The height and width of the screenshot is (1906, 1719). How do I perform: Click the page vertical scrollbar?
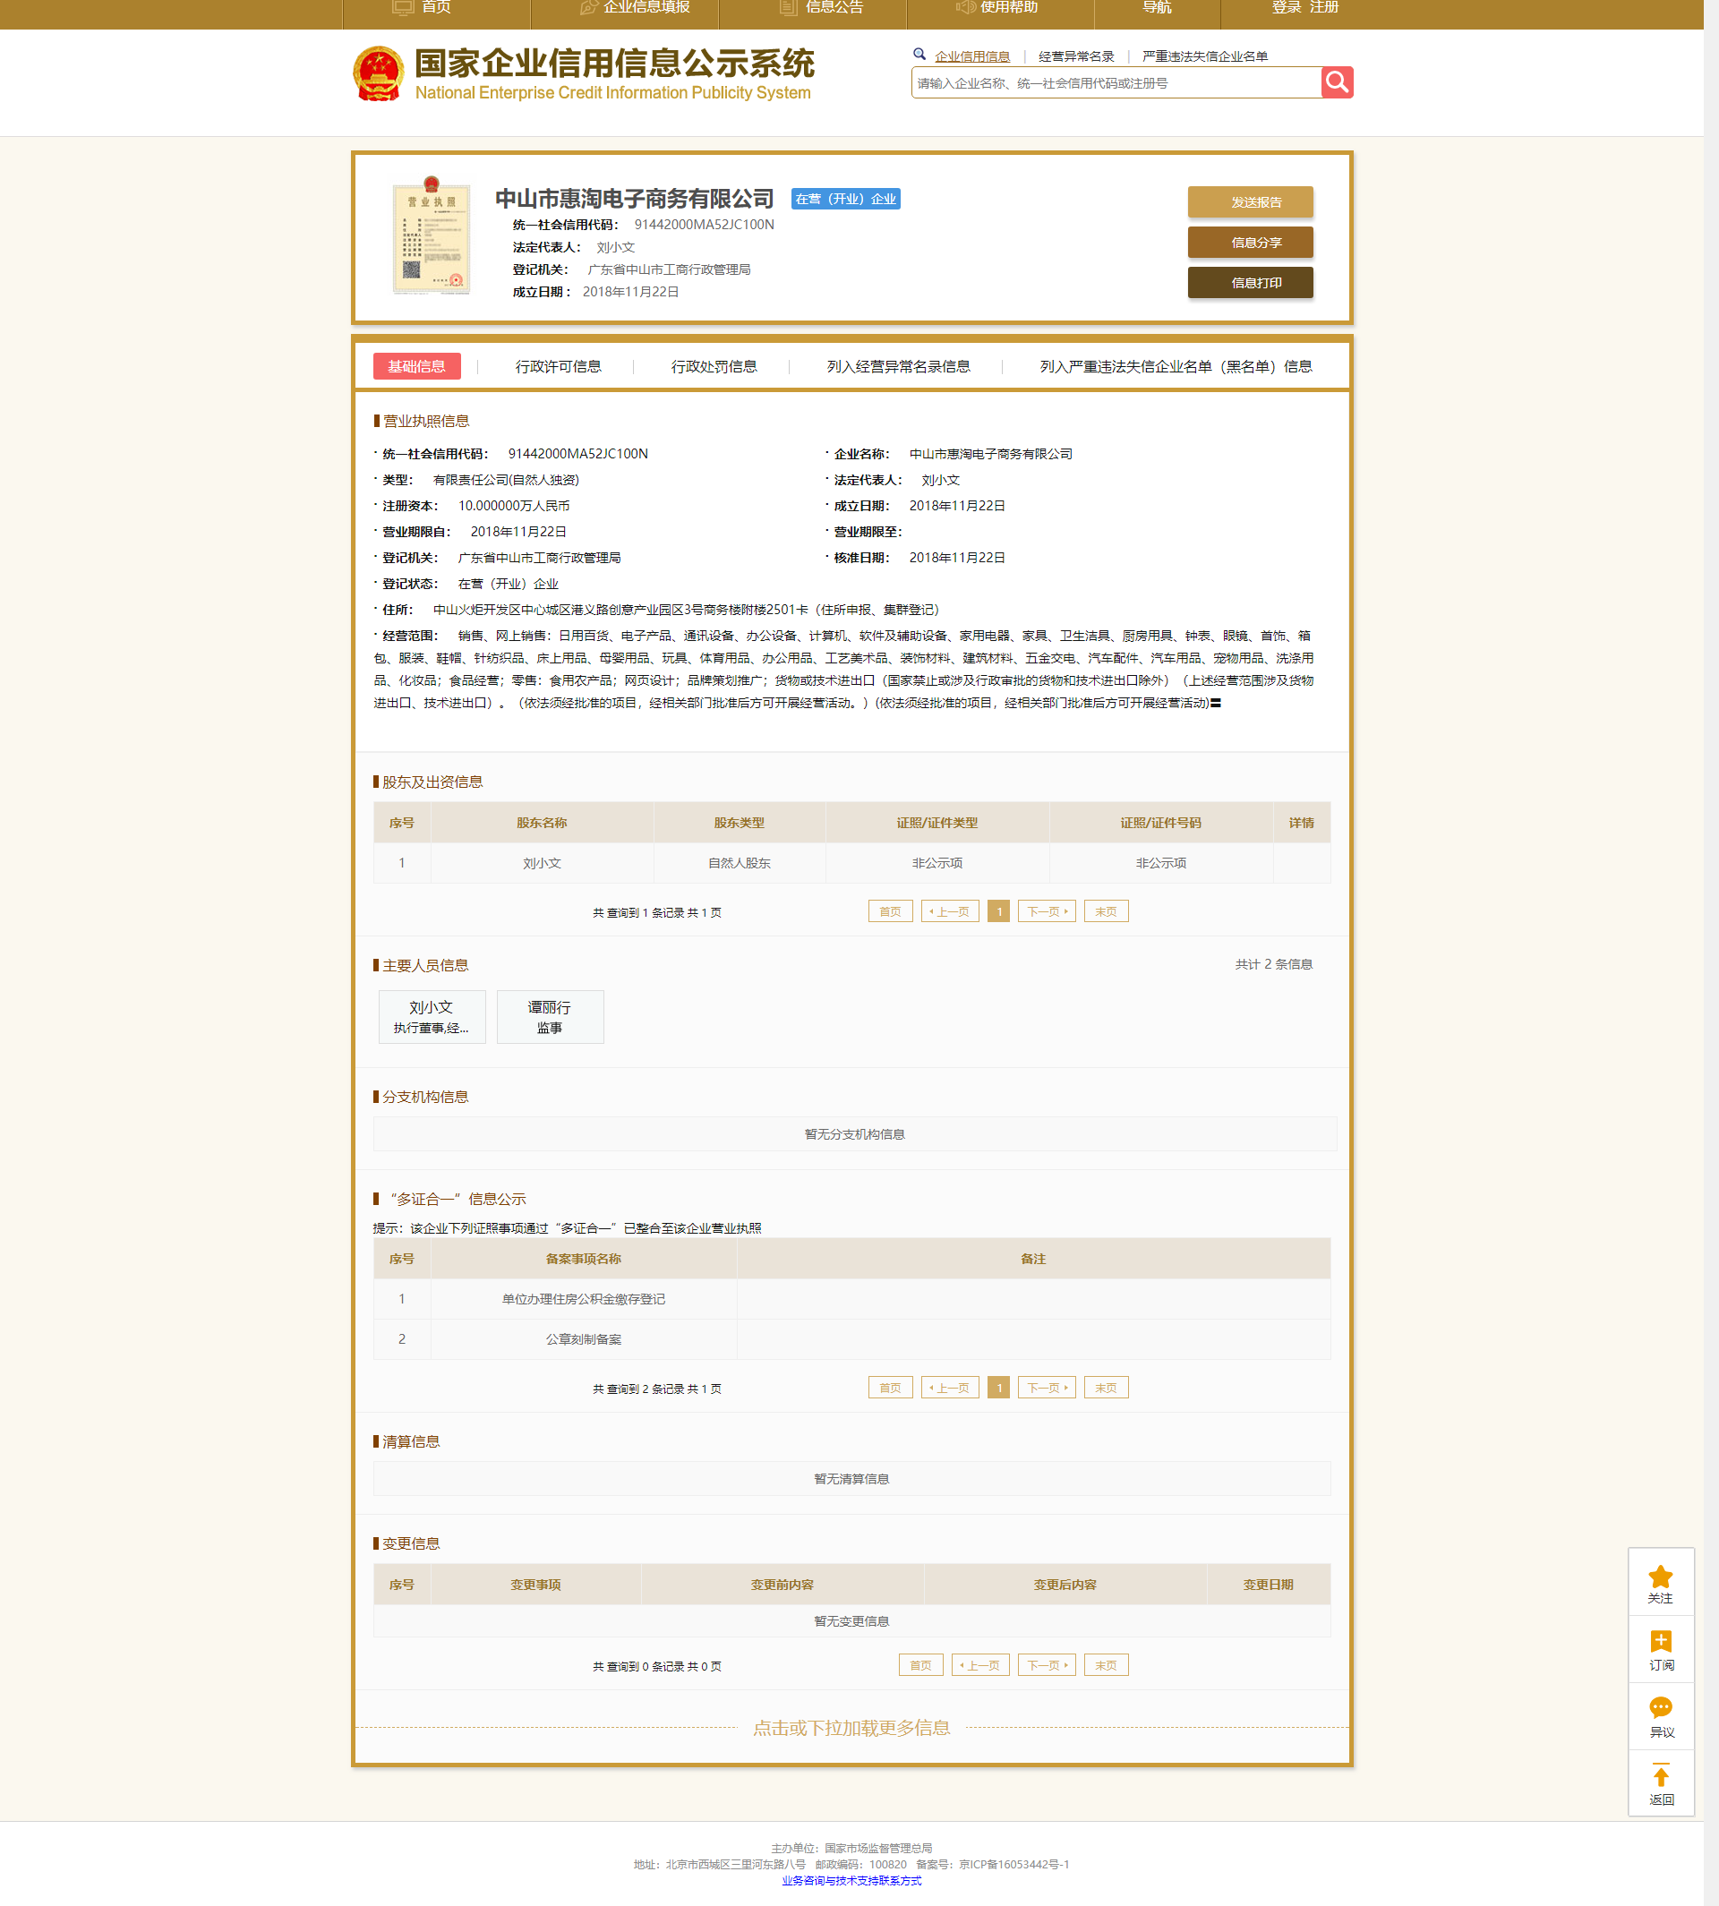click(1712, 953)
